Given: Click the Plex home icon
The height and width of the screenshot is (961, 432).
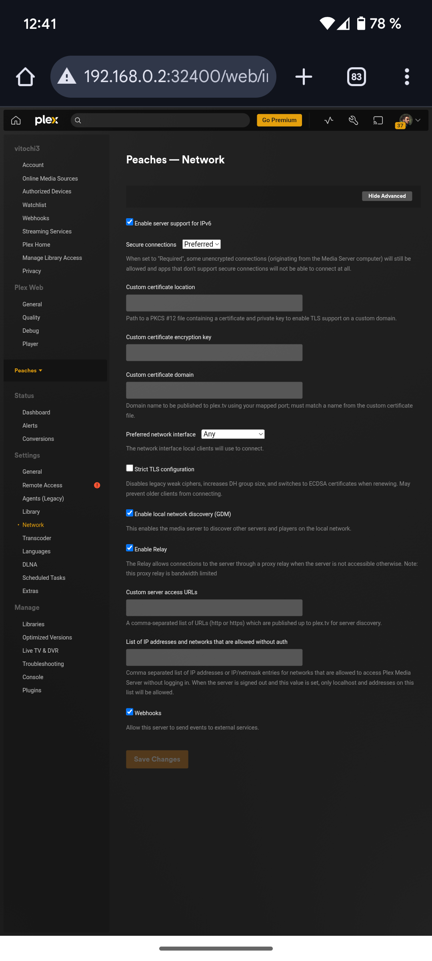Looking at the screenshot, I should pos(16,121).
